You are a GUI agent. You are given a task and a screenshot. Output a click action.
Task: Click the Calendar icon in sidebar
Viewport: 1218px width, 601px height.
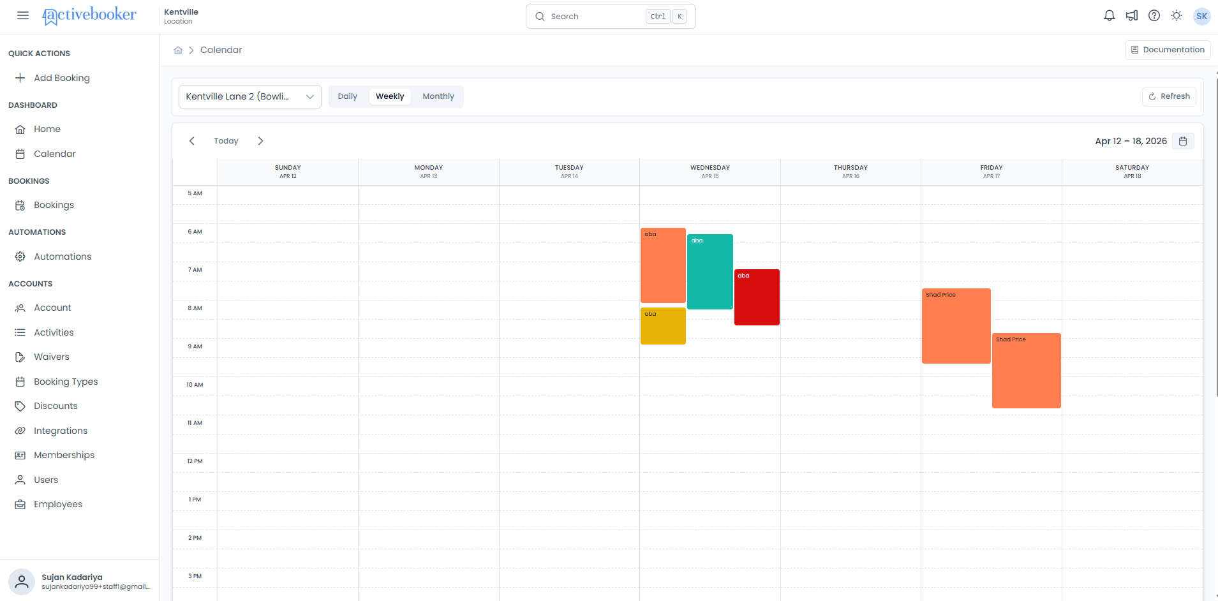click(20, 154)
